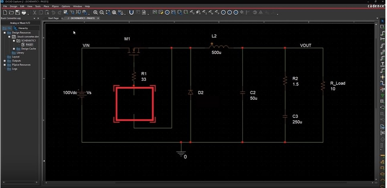The height and width of the screenshot is (188, 387).
Task: Select the inductor L2 on schematic
Action: [x=219, y=46]
